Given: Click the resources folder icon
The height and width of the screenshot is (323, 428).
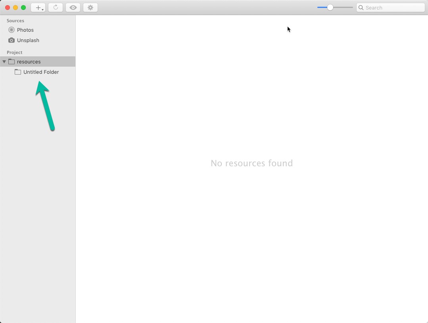Looking at the screenshot, I should tap(12, 62).
